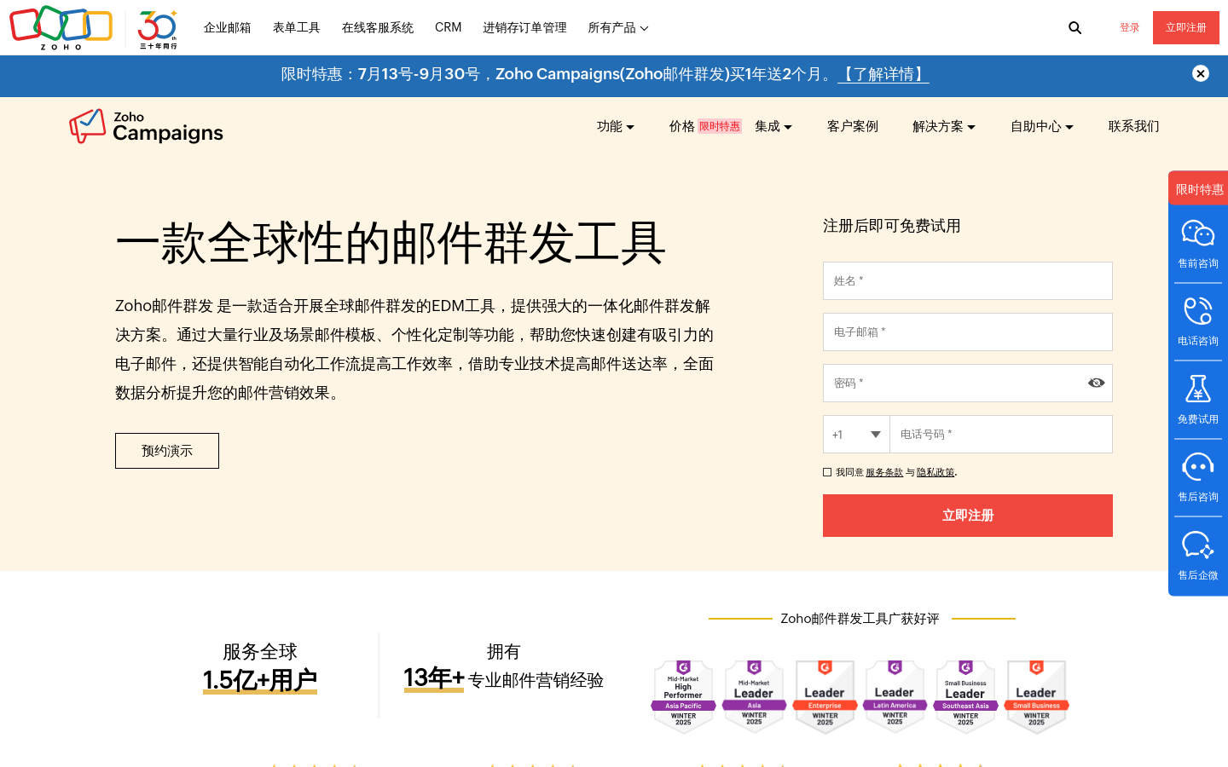
Task: Focus the 姓名 input field
Action: [968, 281]
